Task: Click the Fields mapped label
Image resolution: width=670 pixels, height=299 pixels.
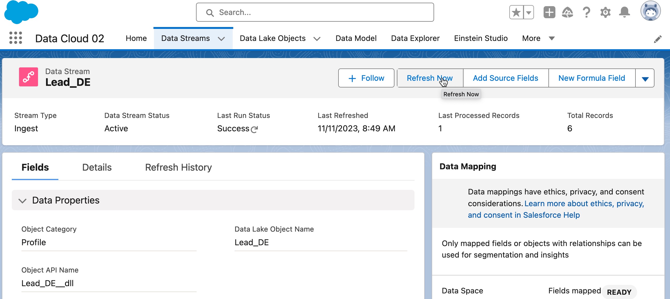Action: tap(575, 291)
